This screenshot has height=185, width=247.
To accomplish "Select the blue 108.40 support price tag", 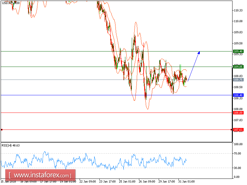I will pos(238,95).
